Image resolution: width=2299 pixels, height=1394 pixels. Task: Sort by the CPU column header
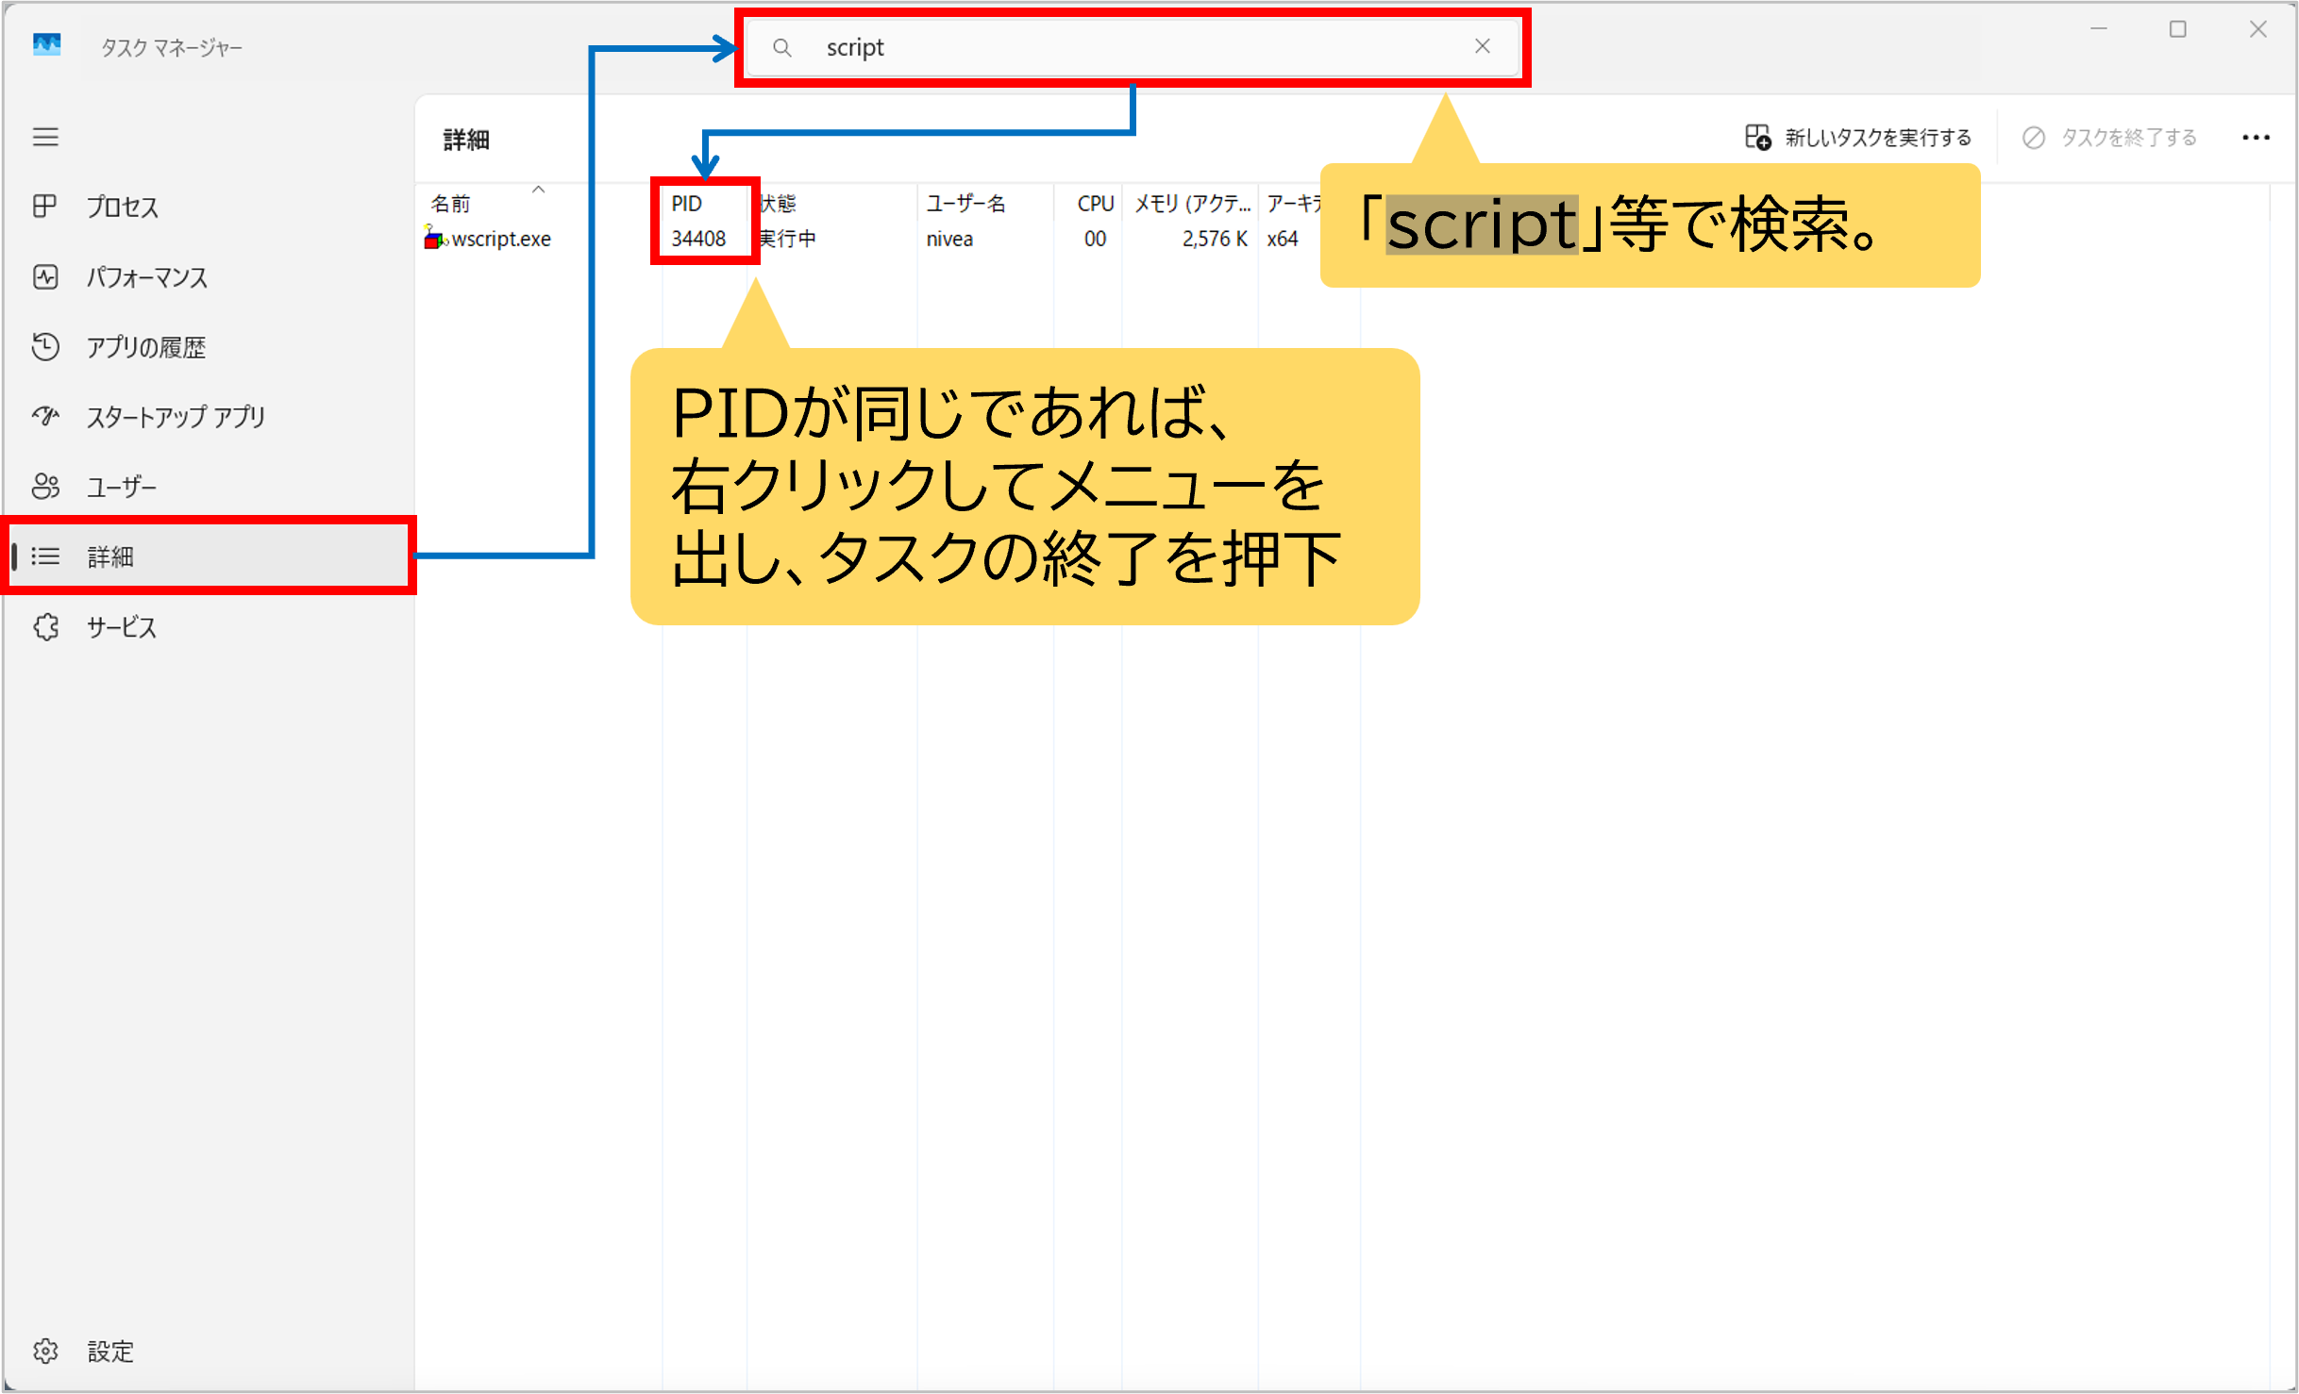click(x=1095, y=203)
